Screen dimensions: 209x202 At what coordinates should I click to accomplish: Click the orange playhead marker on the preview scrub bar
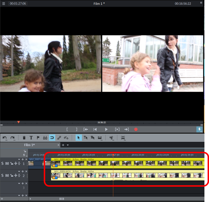pos(19,122)
